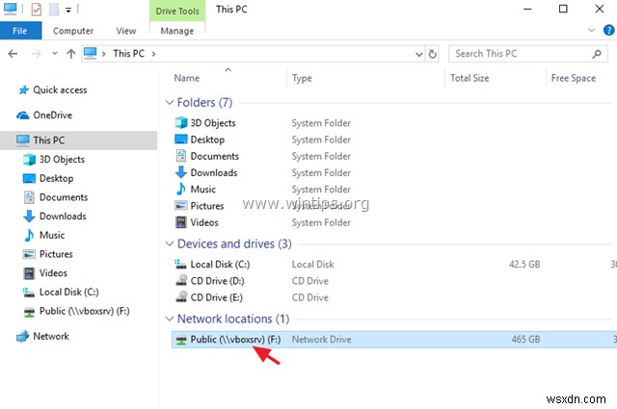
Task: Collapse the Folders (7) group
Action: point(170,103)
